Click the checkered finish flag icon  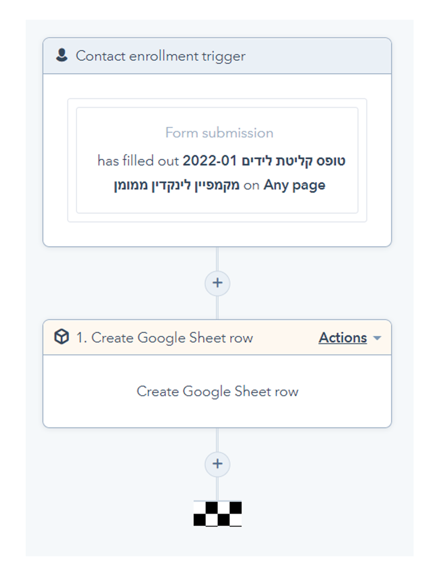217,514
